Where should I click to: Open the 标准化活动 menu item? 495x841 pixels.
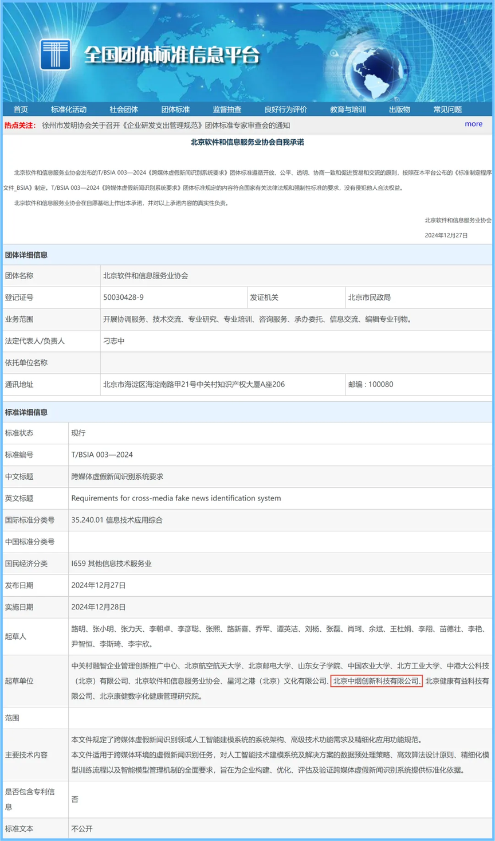coord(69,109)
